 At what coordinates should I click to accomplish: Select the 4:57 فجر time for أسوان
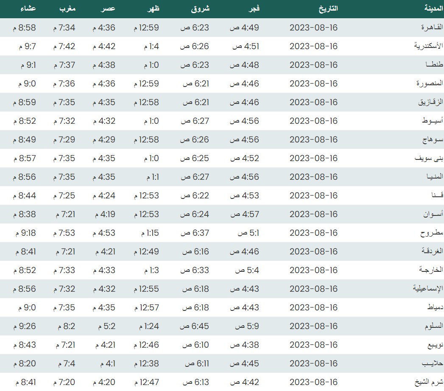244,214
